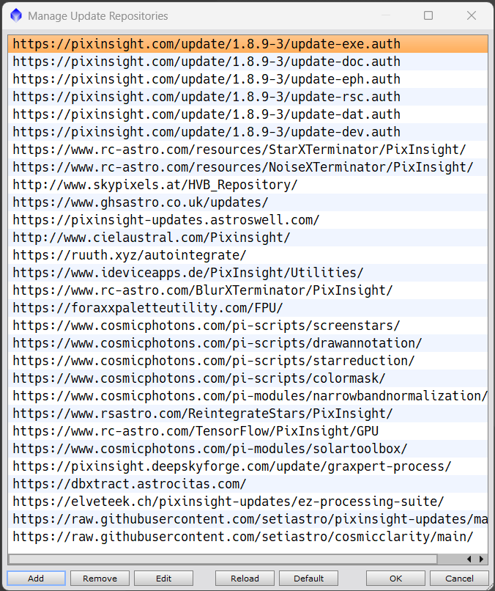Select the update-doc.auth repository row
The image size is (495, 591).
click(x=247, y=62)
